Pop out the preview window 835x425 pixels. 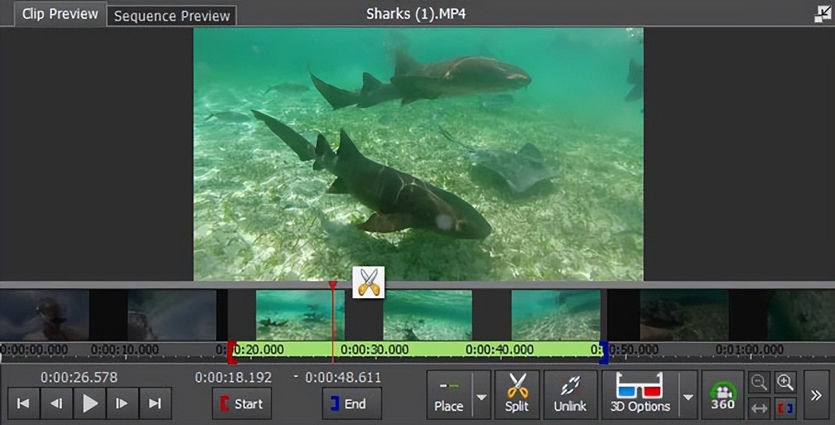[822, 14]
